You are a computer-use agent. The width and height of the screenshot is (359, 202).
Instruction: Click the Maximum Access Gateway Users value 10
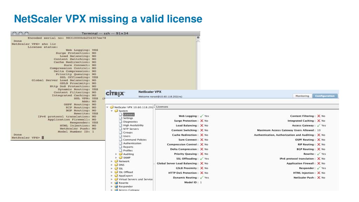319,130
